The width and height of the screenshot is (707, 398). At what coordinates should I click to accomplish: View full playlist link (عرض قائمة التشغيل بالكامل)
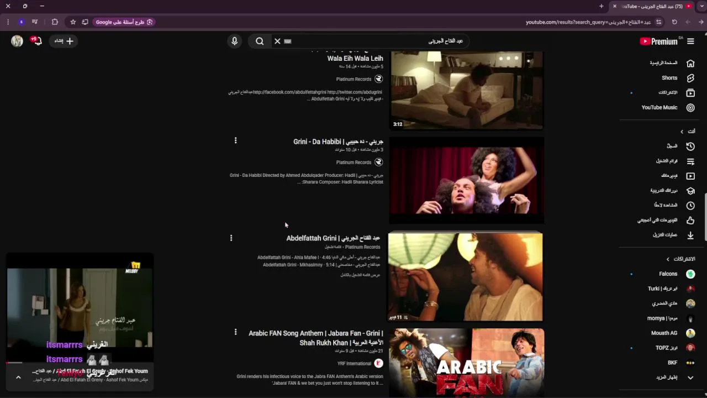[360, 275]
